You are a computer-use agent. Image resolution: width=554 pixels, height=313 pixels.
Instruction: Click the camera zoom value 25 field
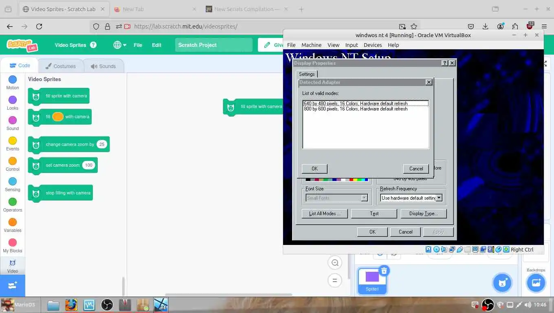102,144
